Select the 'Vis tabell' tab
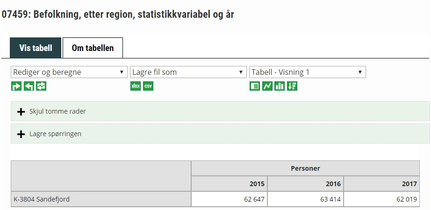Viewport: 431px width, 210px height. tap(36, 48)
